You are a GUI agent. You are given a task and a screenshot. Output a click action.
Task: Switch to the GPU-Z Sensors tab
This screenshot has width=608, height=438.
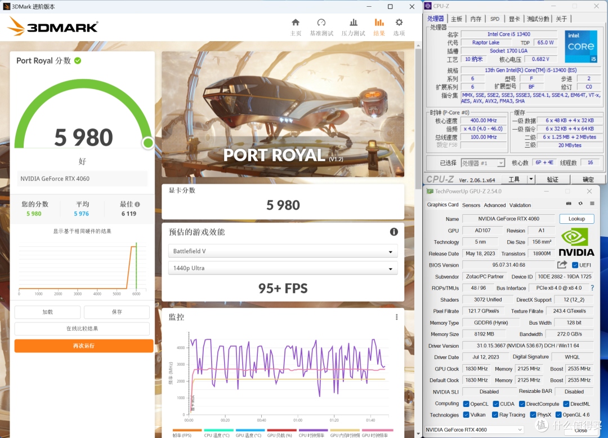471,205
